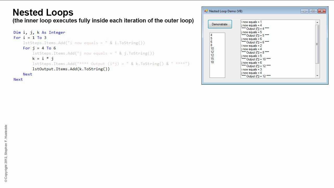Select the "Output (i*j) = 10" row
The image size is (334, 188).
click(278, 59)
